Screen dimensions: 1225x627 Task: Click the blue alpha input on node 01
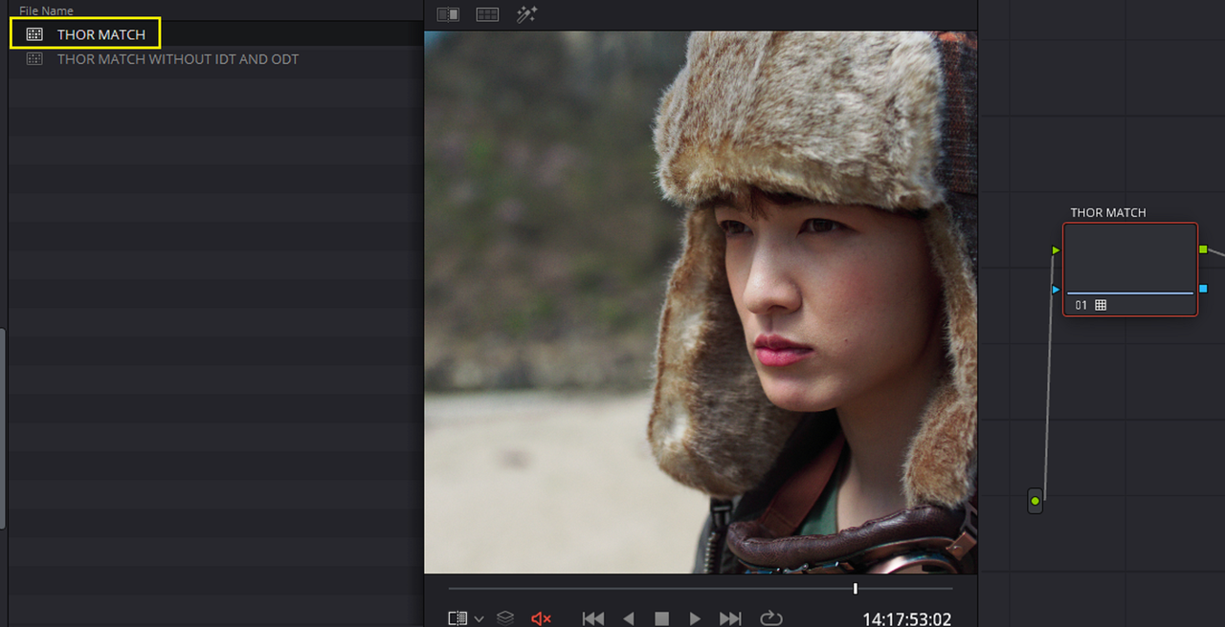[1056, 289]
